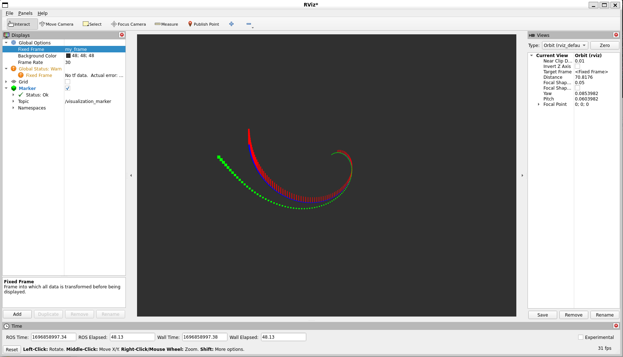Uncheck the Marker display checkbox

click(x=68, y=89)
